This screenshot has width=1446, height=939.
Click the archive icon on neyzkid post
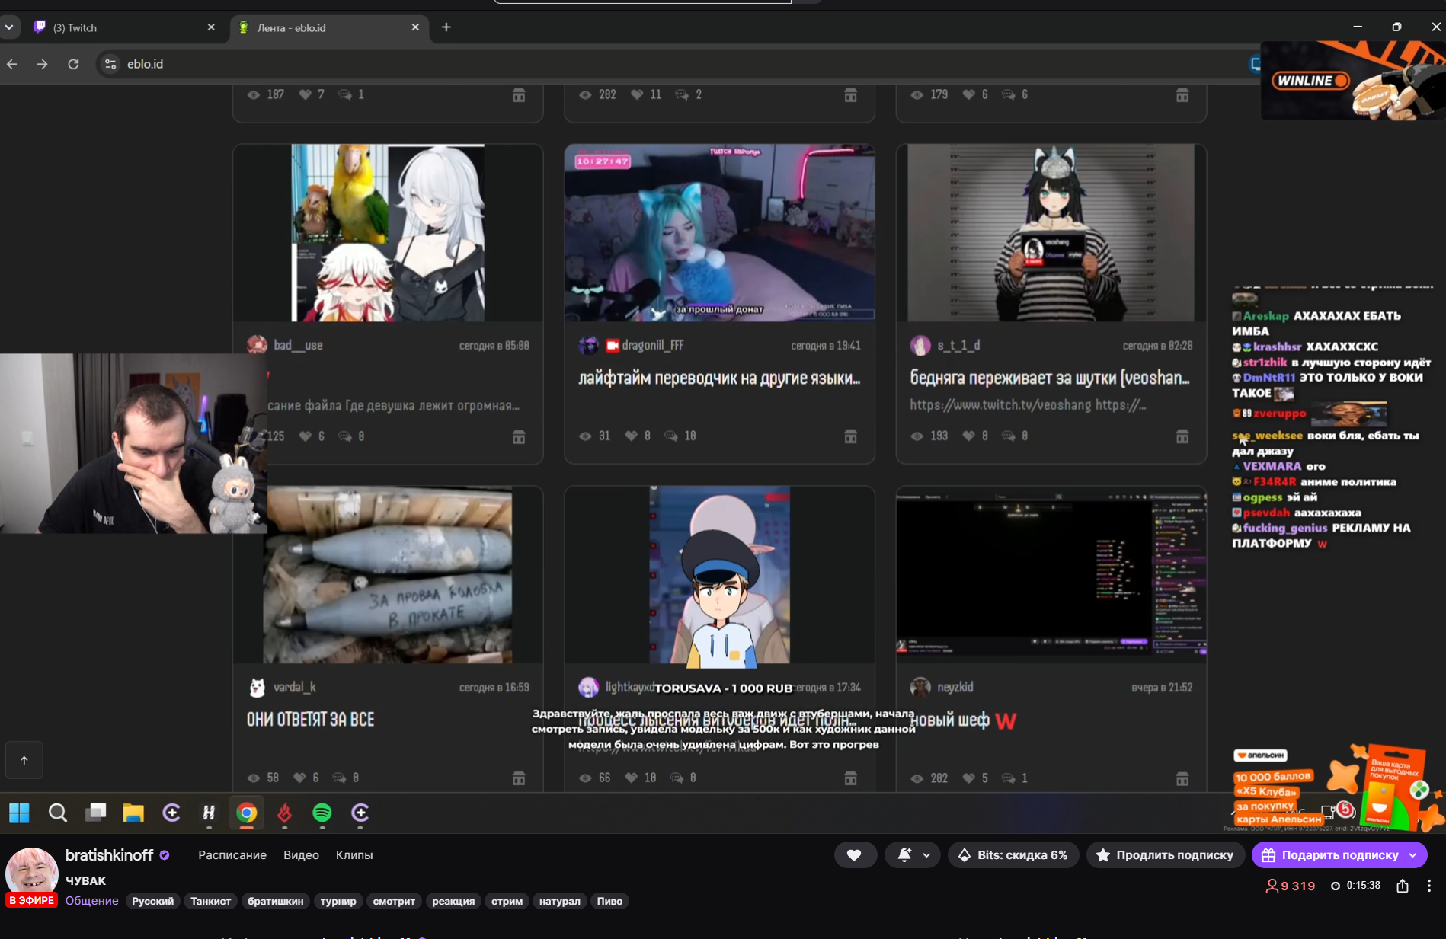[1182, 778]
